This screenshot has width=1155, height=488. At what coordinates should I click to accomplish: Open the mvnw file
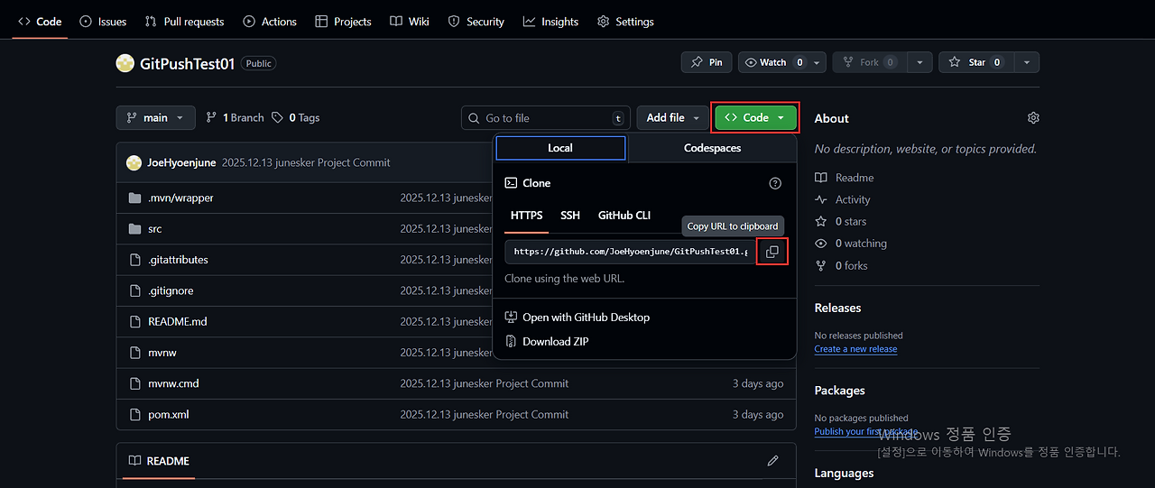tap(162, 353)
